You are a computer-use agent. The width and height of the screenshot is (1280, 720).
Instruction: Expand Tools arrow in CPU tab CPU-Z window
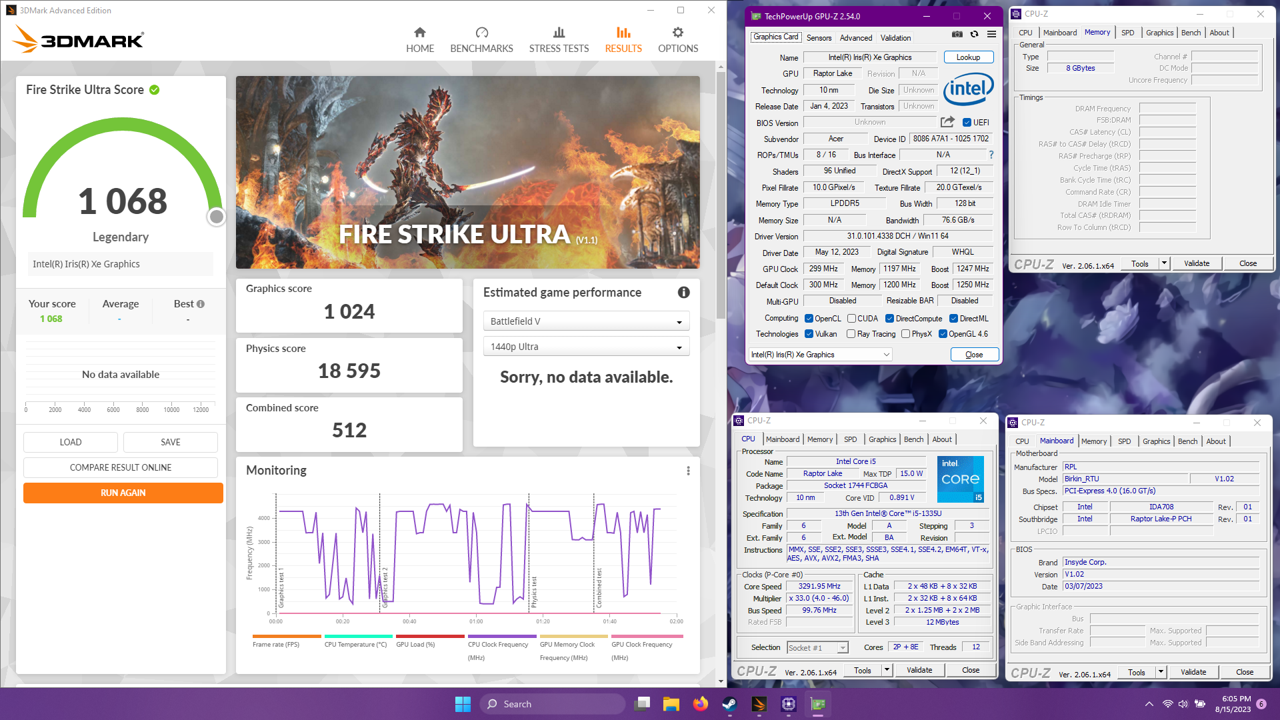pos(887,670)
